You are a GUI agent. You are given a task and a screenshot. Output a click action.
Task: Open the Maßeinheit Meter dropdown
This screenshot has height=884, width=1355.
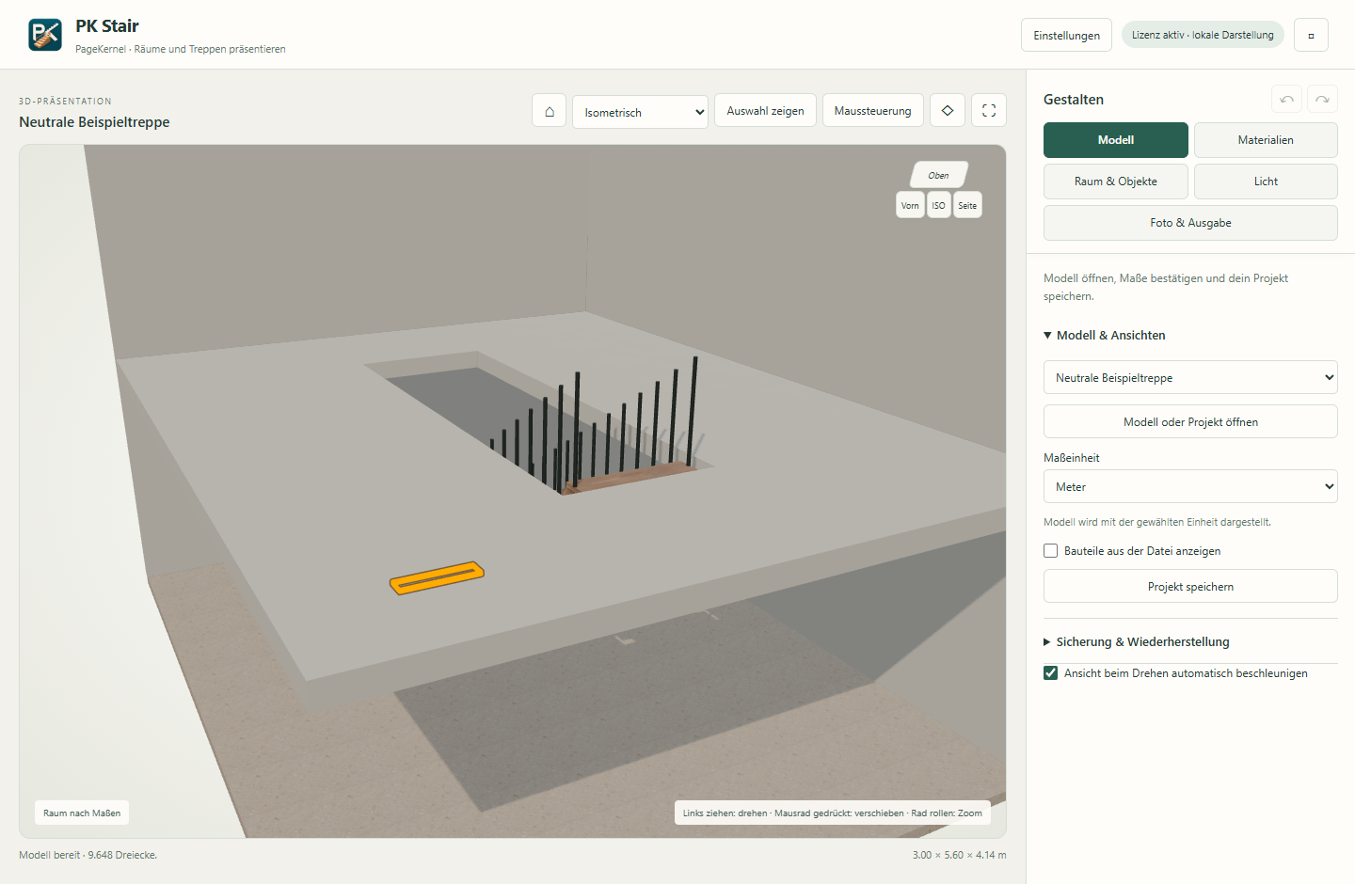tap(1190, 487)
